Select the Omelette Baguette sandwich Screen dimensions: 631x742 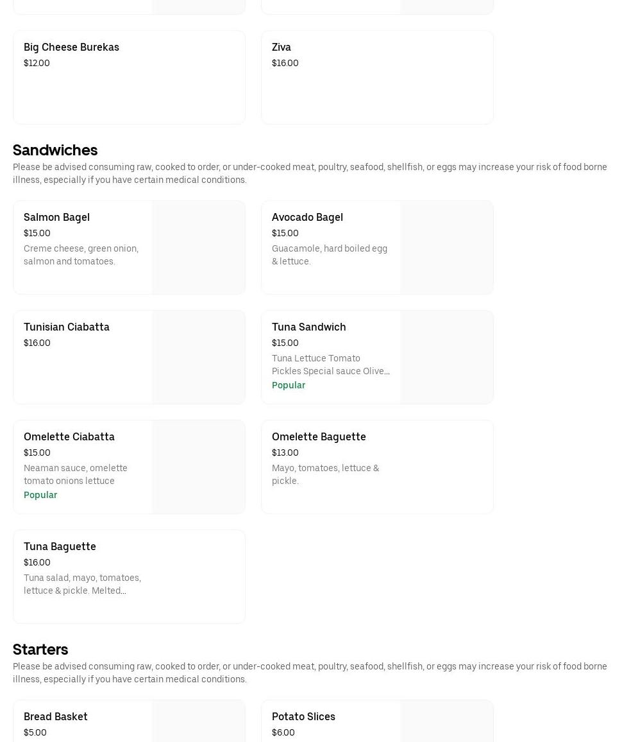tap(319, 437)
